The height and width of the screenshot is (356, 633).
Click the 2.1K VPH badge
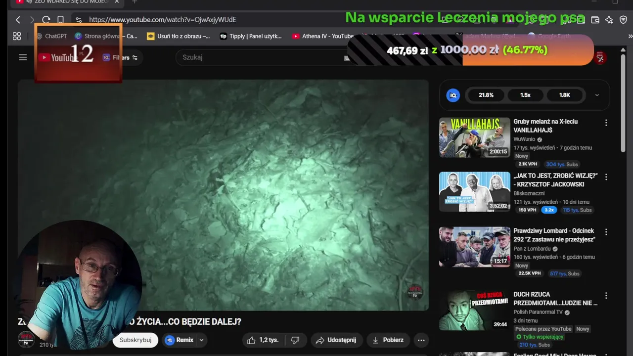click(x=527, y=164)
